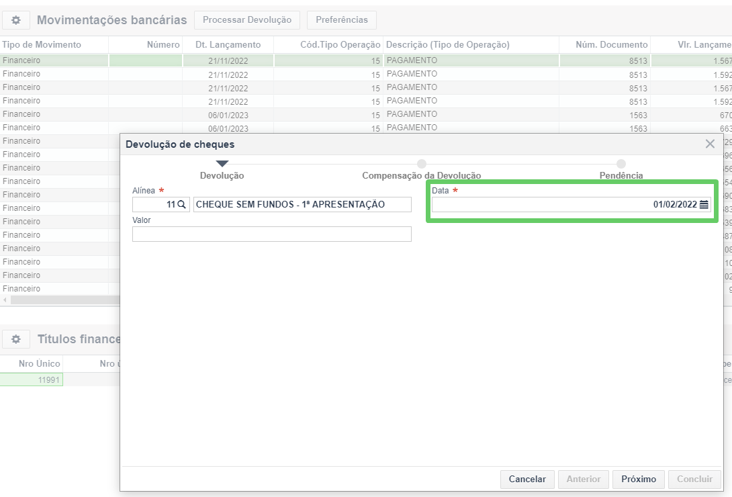The height and width of the screenshot is (497, 732).
Task: Select the Devolução step marker
Action: point(222,164)
